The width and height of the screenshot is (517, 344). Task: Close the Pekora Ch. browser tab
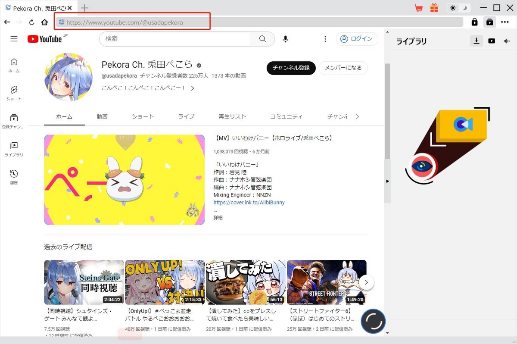69,8
